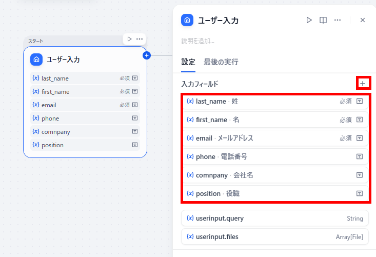376x257 pixels.
Task: Select the userinput.query String variable
Action: (x=275, y=218)
